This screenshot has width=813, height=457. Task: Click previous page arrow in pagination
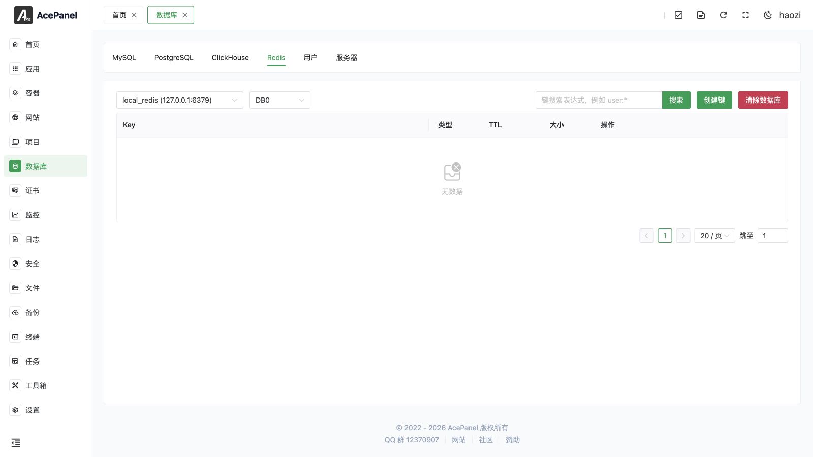[646, 236]
